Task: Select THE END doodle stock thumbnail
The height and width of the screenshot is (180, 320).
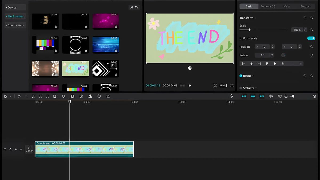Action: [75, 69]
